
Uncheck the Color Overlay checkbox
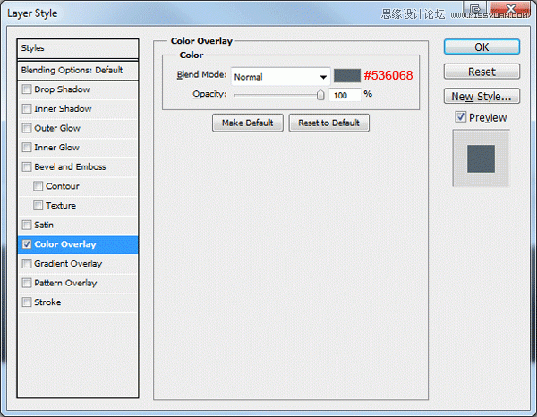(27, 244)
